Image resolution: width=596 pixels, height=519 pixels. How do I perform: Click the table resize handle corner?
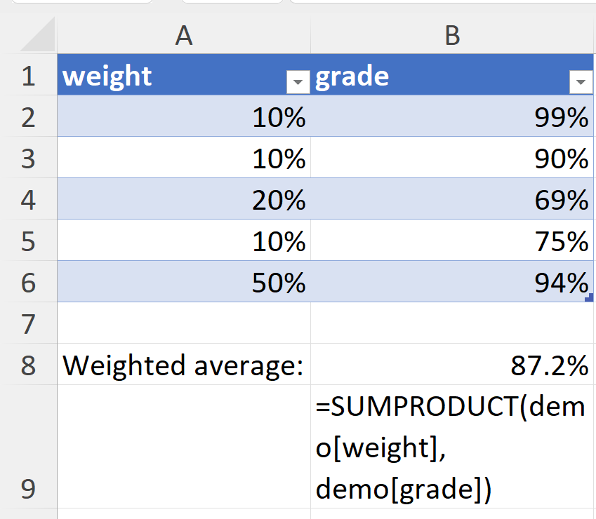click(x=589, y=297)
